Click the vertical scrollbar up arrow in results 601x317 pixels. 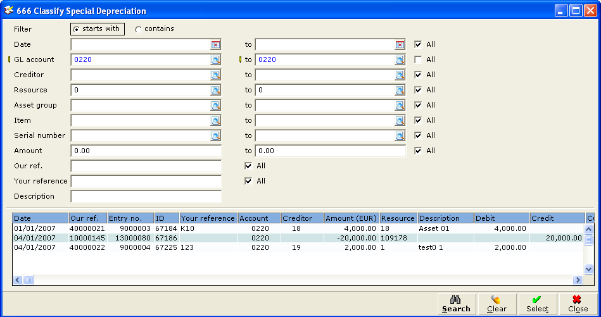589,229
